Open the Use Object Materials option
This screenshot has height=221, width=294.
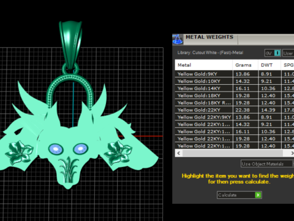pos(268,164)
